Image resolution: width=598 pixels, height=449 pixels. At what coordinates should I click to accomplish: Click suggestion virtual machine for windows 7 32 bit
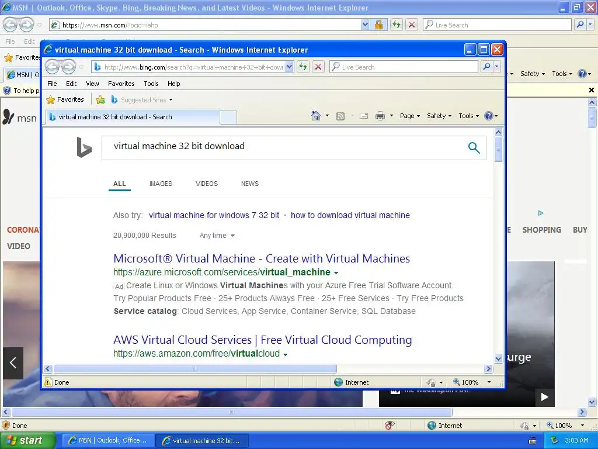[x=214, y=215]
